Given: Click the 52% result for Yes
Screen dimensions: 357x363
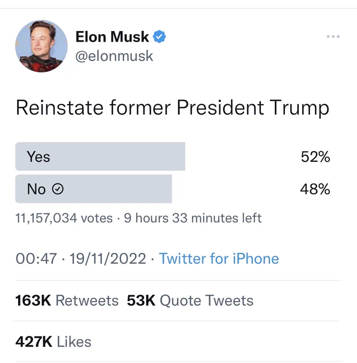Looking at the screenshot, I should (x=315, y=157).
